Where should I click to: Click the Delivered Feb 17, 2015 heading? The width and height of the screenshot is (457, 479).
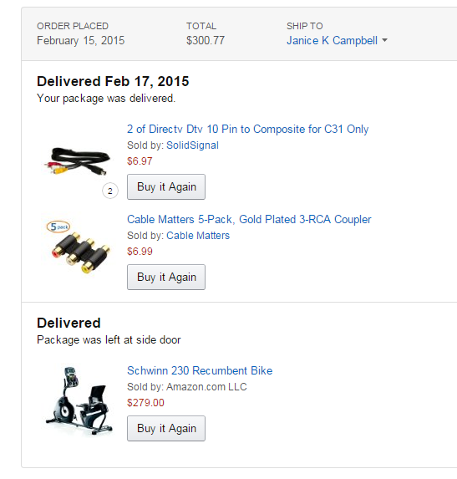(x=113, y=81)
